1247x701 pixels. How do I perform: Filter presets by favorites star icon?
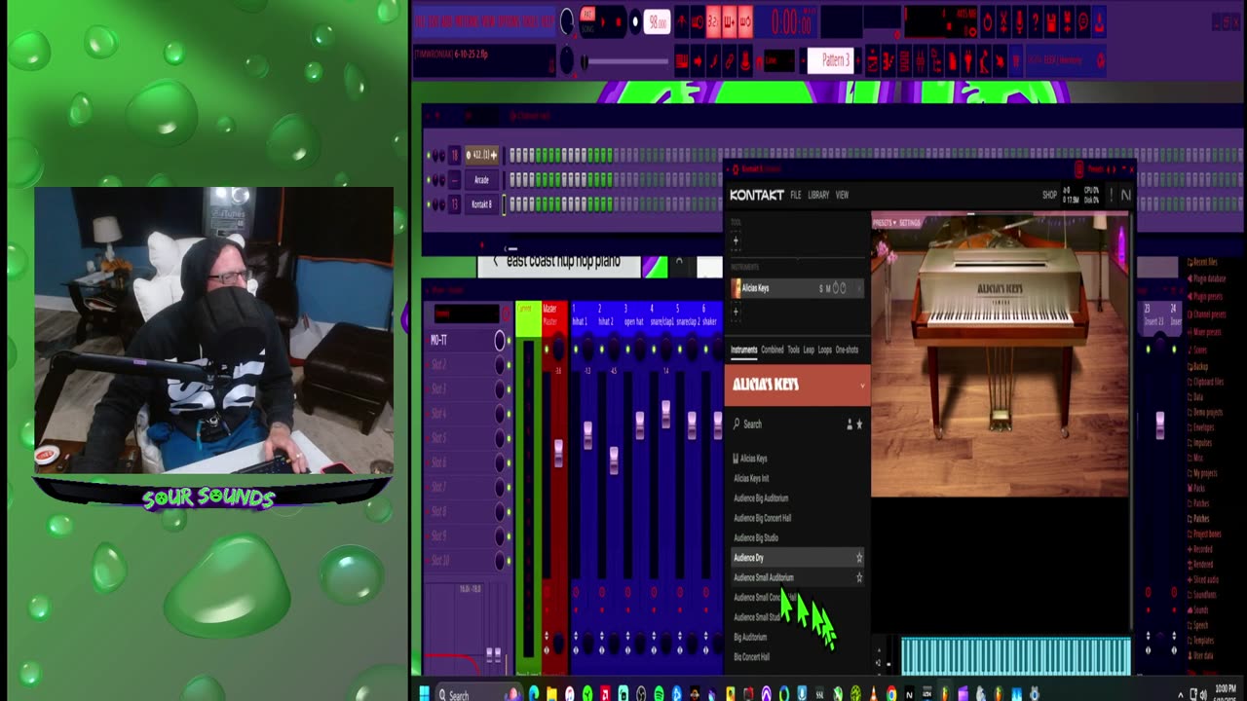click(x=859, y=424)
